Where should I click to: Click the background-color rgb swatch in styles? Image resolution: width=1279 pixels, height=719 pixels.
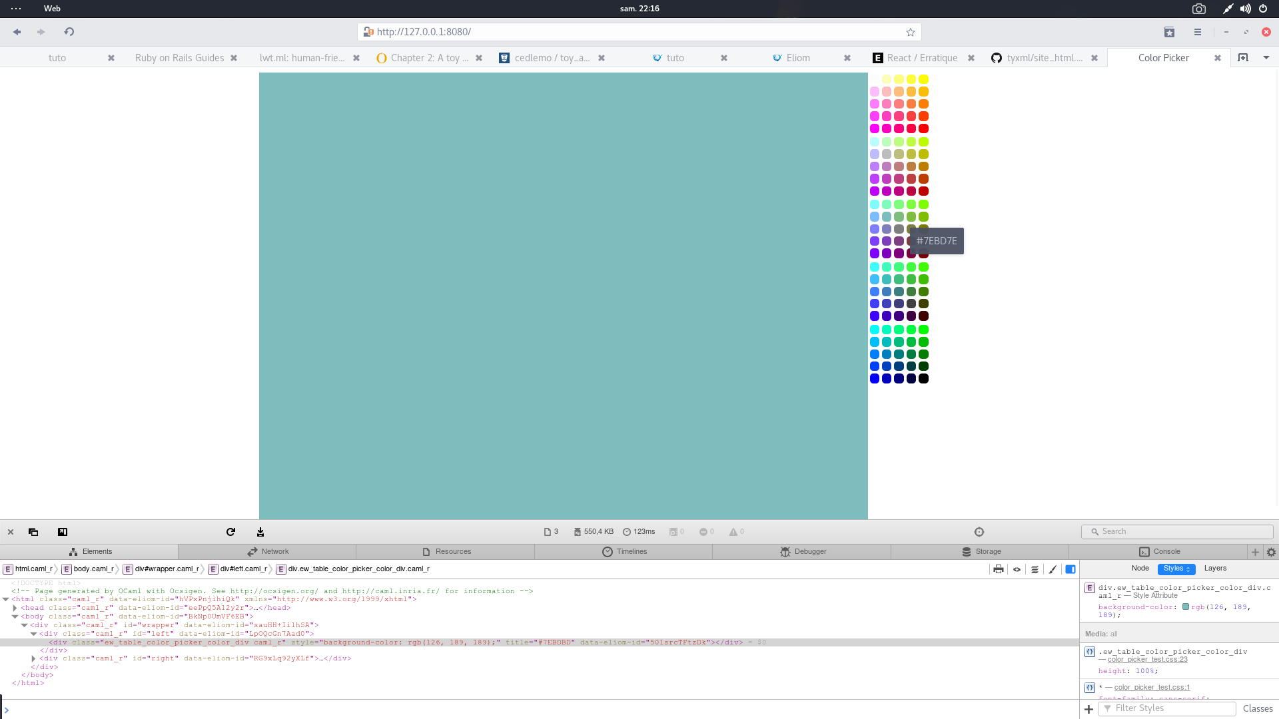pyautogui.click(x=1186, y=607)
